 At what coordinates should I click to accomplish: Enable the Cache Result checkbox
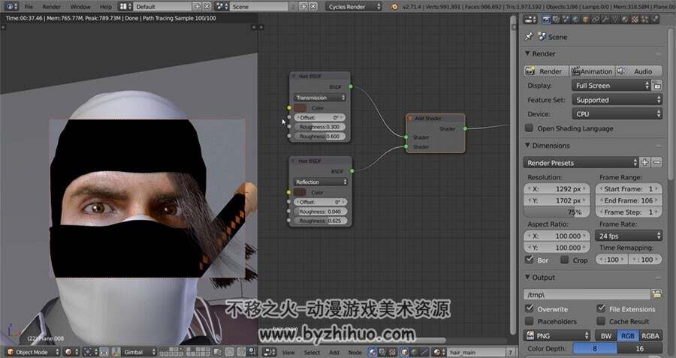[x=601, y=321]
